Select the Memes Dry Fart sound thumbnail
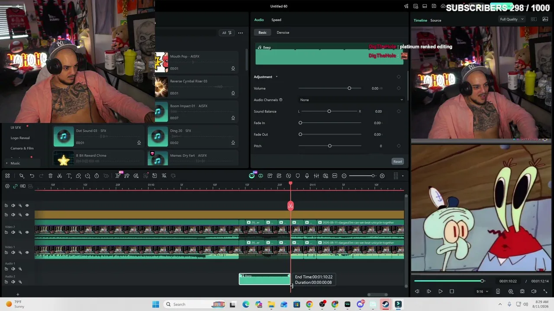The width and height of the screenshot is (554, 311). point(157,159)
